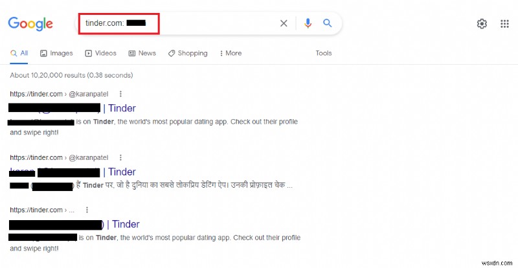
Task: Switch to the Shopping tab
Action: [188, 53]
